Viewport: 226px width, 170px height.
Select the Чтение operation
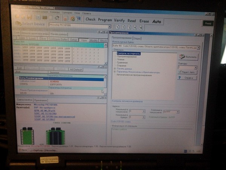coord(121,60)
